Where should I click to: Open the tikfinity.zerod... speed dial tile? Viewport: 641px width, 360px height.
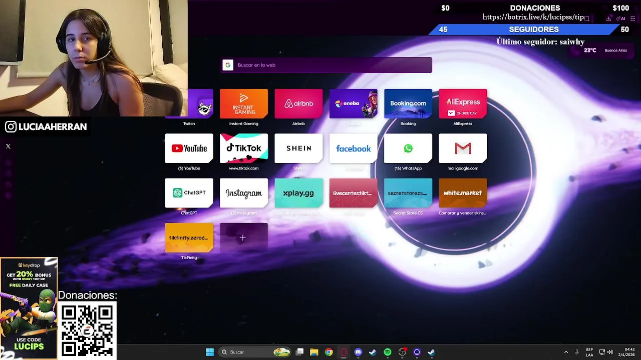[x=189, y=237]
